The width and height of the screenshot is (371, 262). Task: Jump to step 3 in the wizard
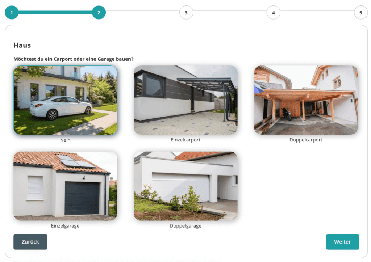coord(186,13)
